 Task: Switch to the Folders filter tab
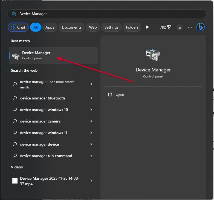pyautogui.click(x=132, y=27)
